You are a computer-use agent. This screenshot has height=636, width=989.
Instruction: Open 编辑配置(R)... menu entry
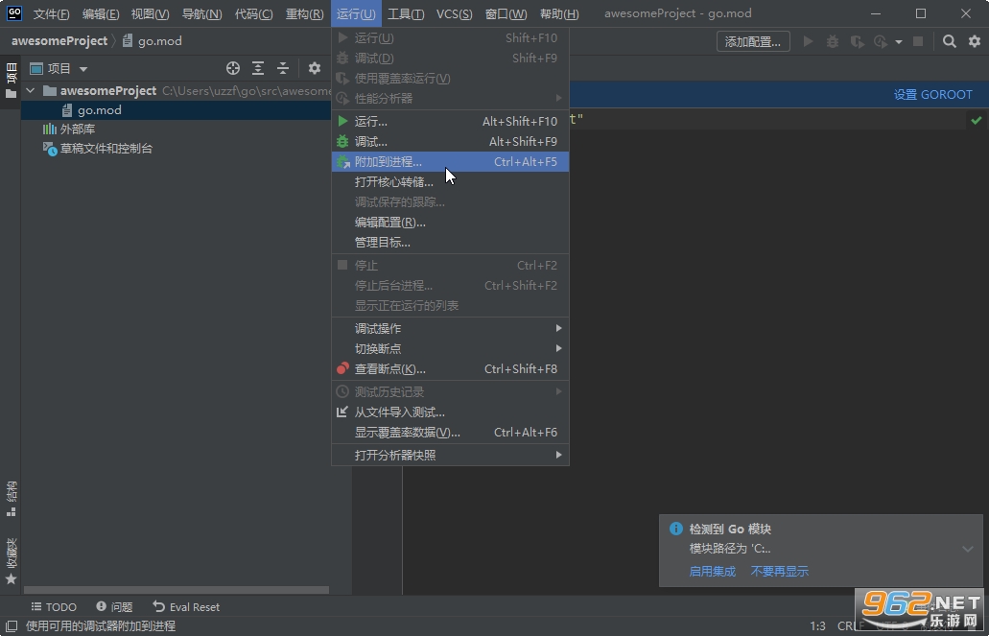pyautogui.click(x=450, y=223)
